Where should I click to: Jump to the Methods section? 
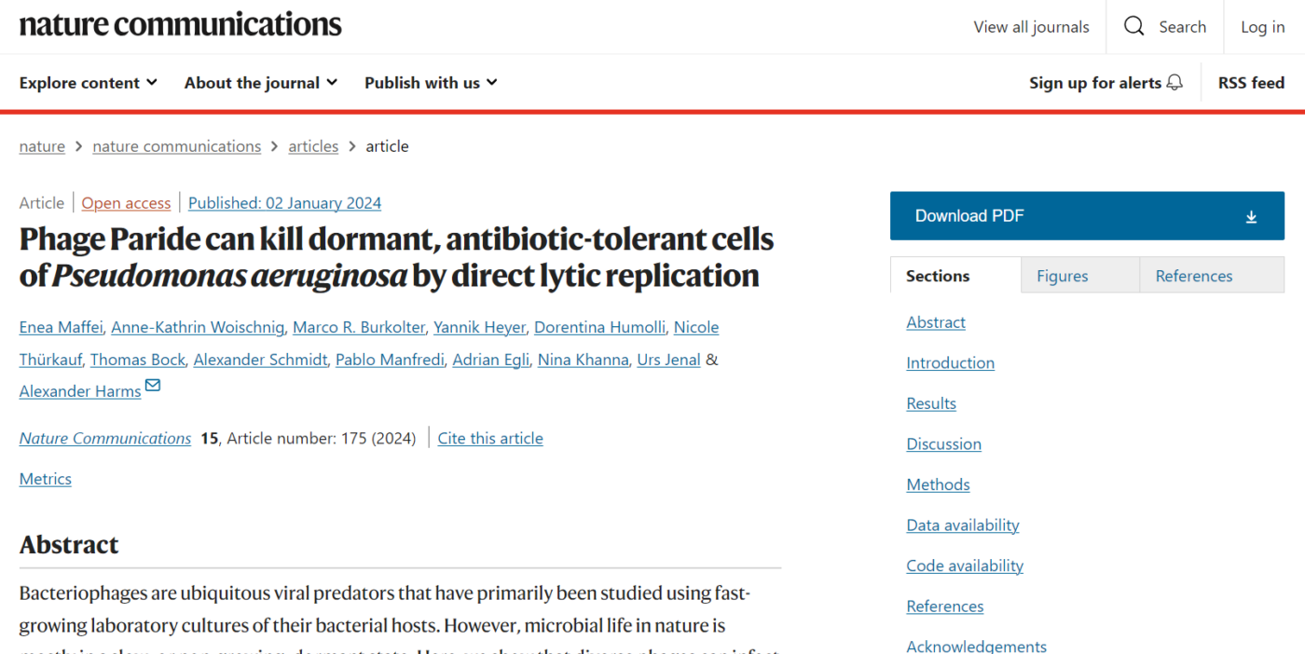(938, 484)
